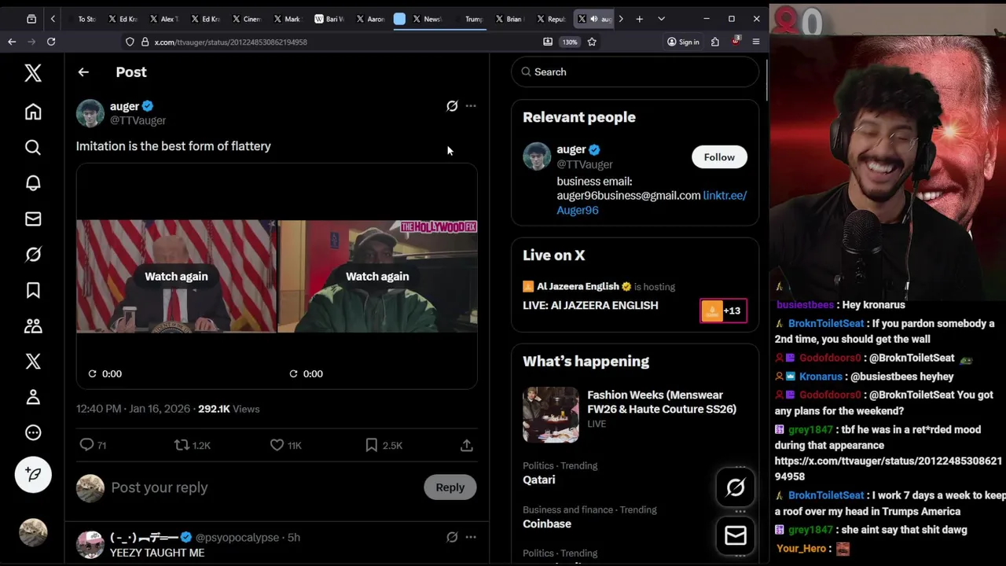Open @psyopocalypse profile handle
The width and height of the screenshot is (1006, 566).
(237, 538)
